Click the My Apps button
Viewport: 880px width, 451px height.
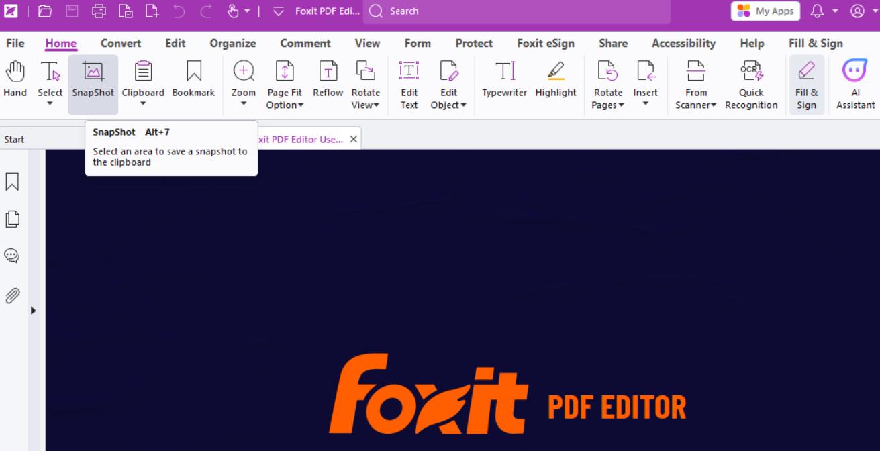point(765,11)
